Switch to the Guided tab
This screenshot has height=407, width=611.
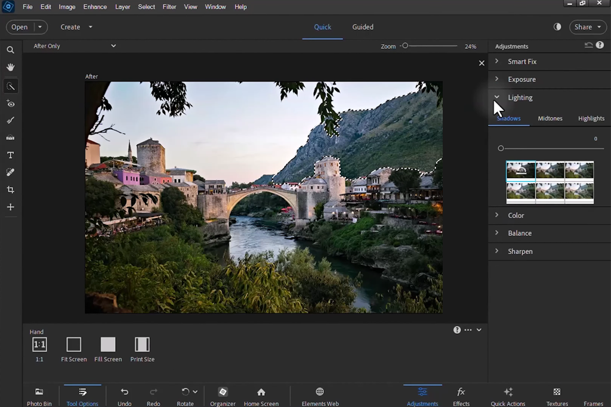point(363,27)
